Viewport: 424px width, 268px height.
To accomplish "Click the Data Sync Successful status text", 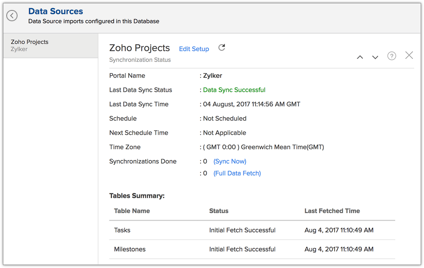I will [234, 90].
